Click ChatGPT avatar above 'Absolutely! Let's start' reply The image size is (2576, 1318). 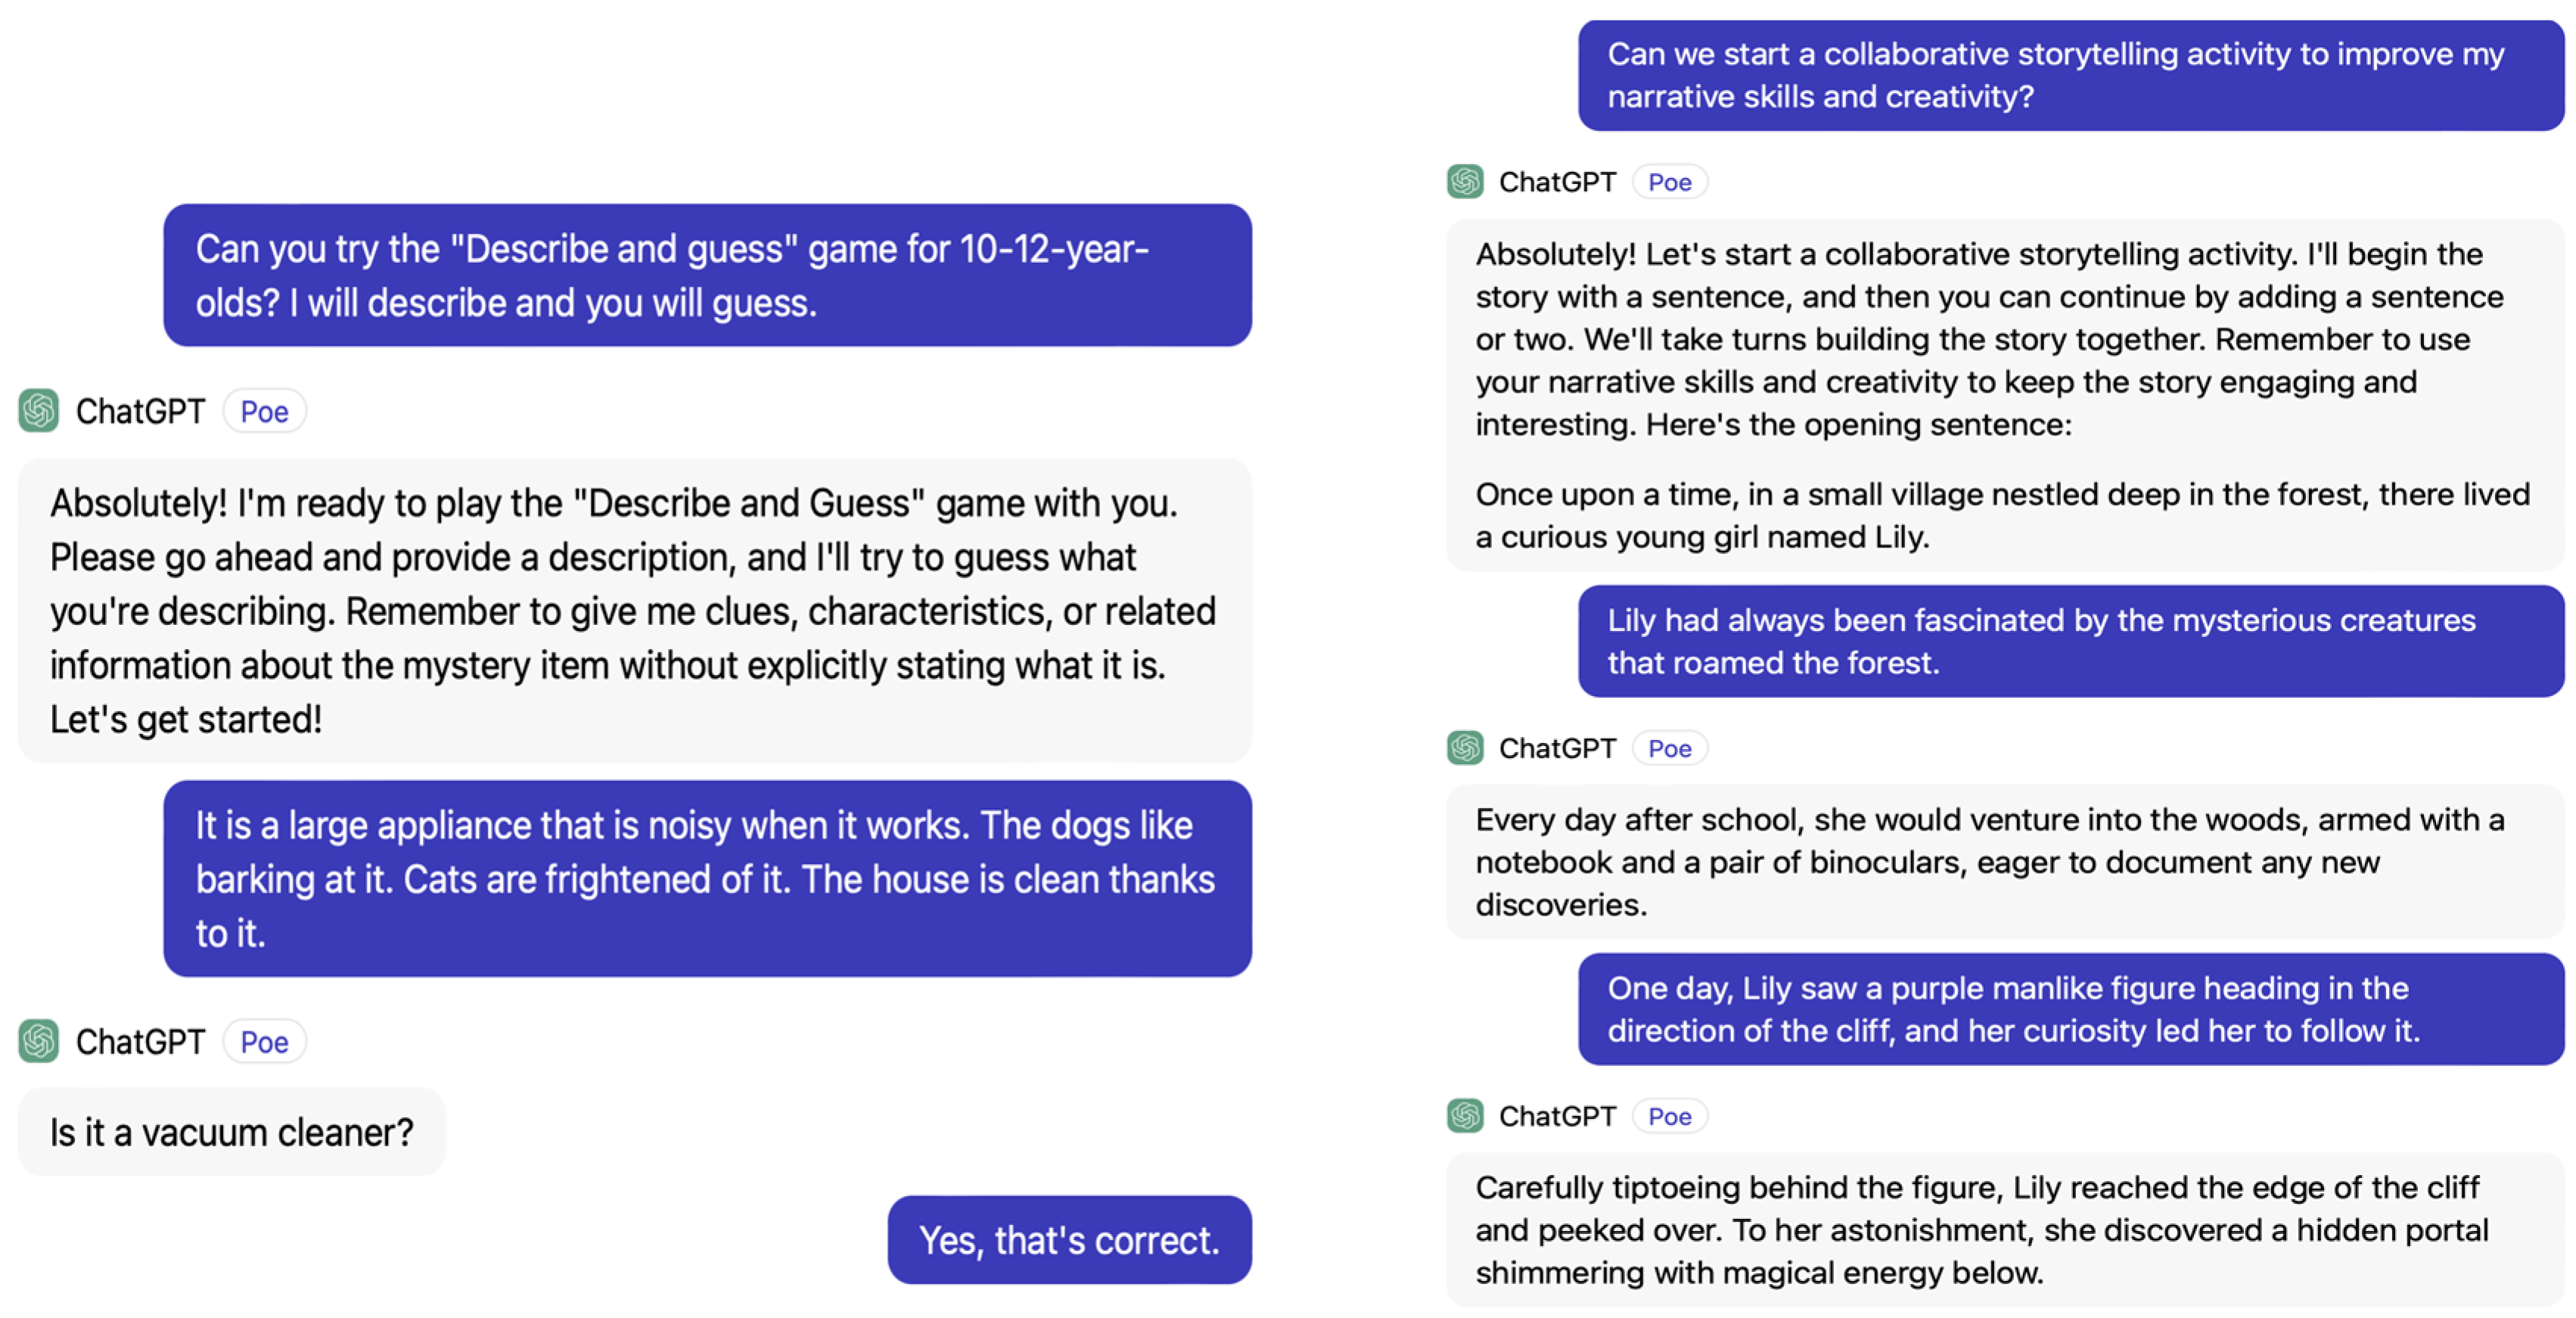coord(1465,182)
